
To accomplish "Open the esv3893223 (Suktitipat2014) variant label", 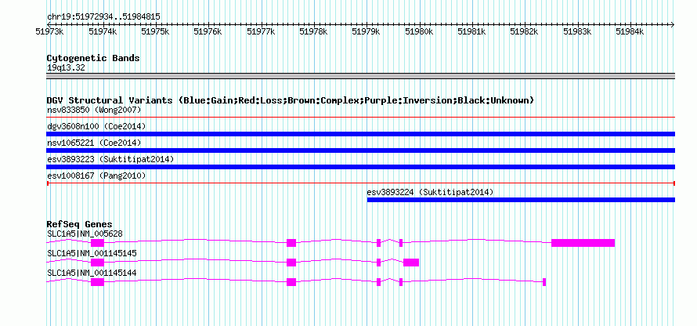I will [110, 159].
